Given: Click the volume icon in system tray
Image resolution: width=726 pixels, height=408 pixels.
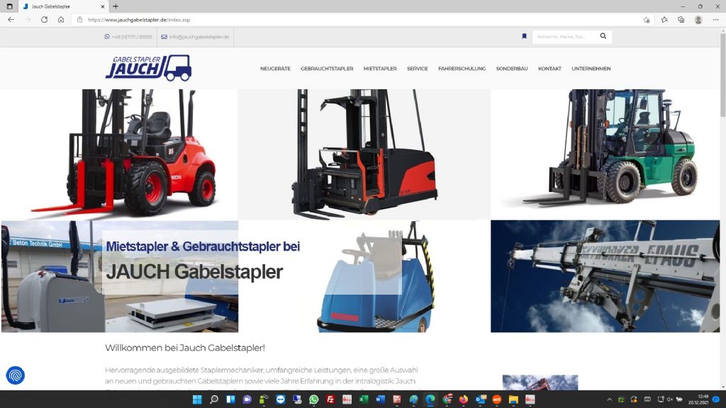Looking at the screenshot, I should pyautogui.click(x=669, y=399).
